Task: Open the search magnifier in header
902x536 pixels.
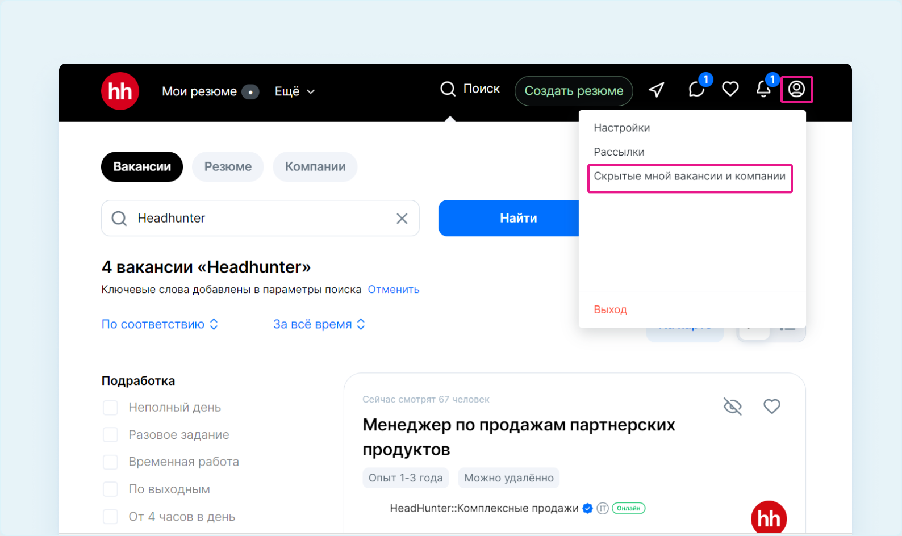Action: point(448,89)
